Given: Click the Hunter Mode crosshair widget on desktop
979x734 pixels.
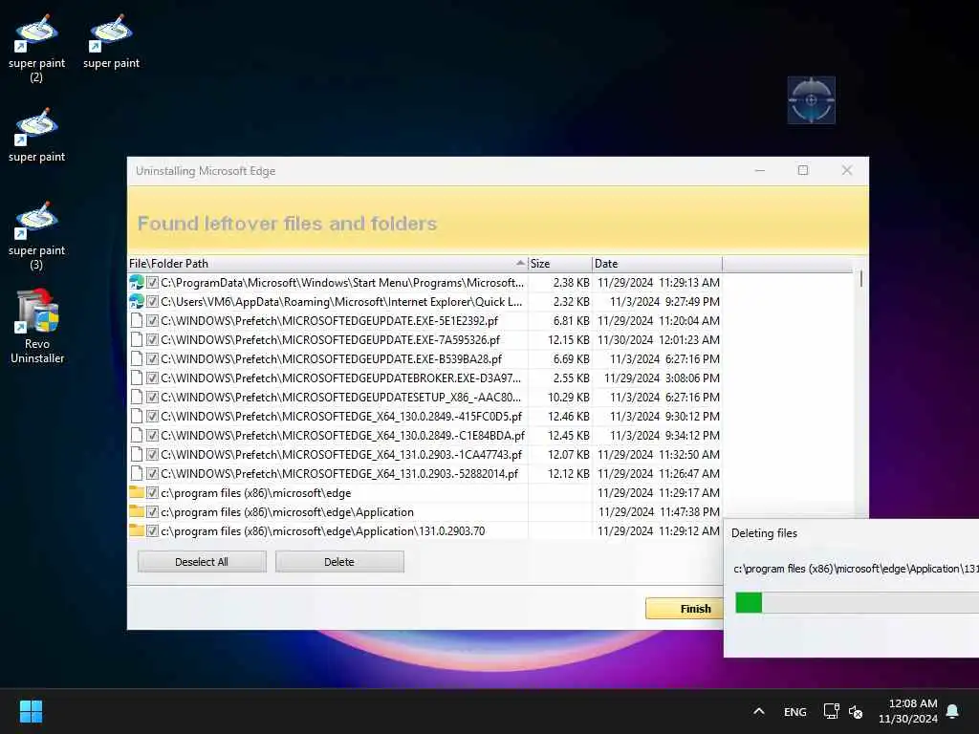Looking at the screenshot, I should [x=811, y=99].
